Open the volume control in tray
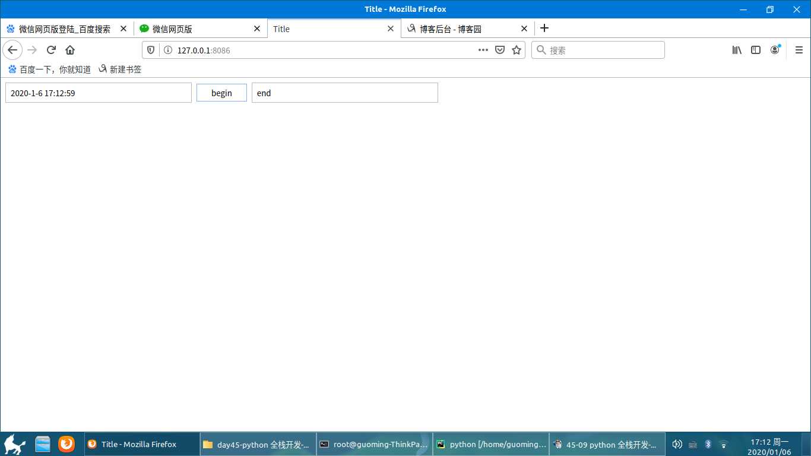The image size is (811, 456). coord(677,444)
